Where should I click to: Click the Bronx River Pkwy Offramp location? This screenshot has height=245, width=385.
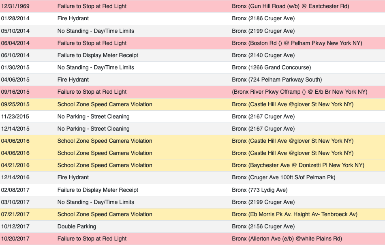coord(299,92)
